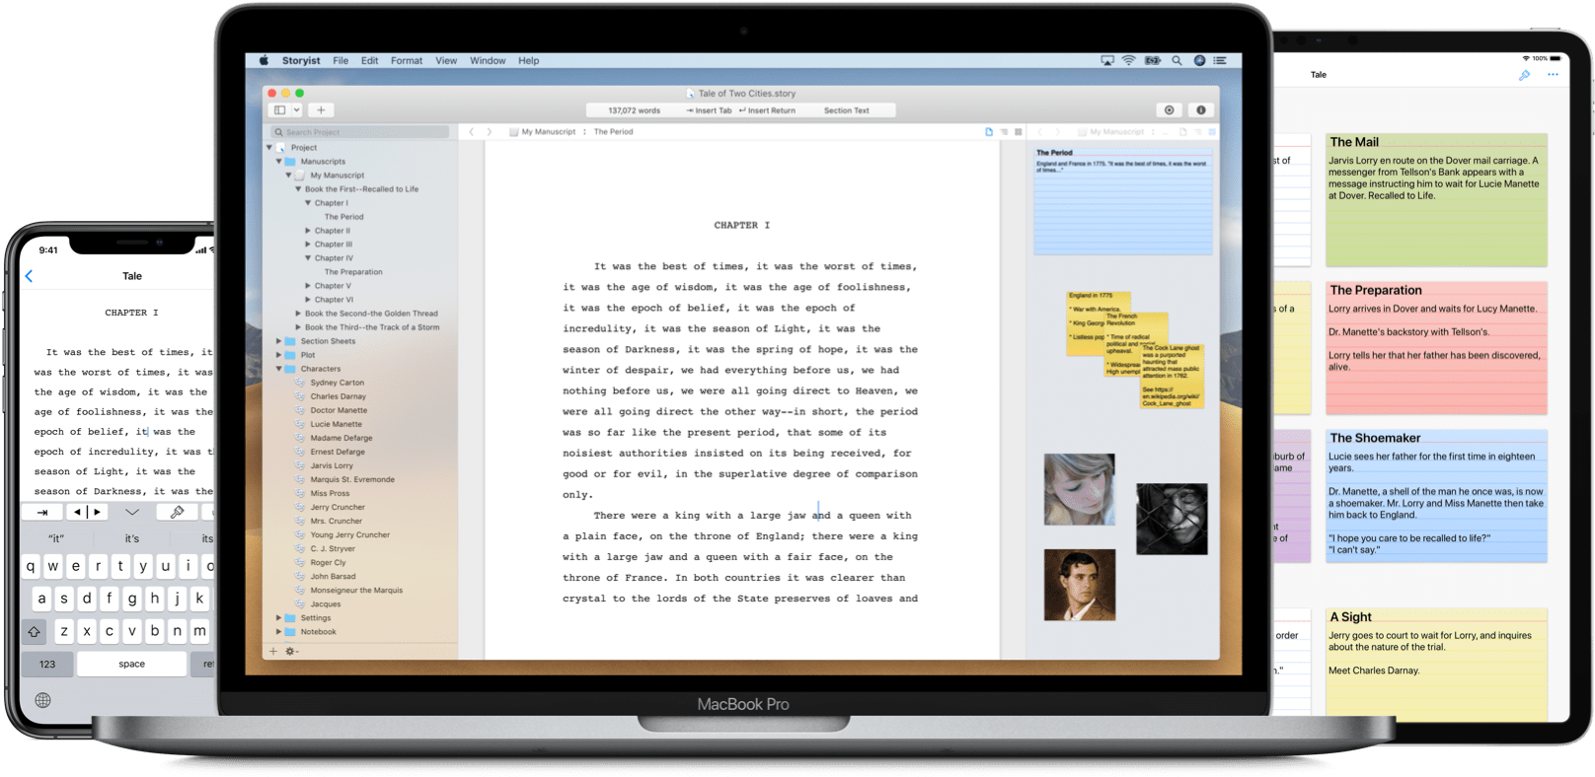Click the focus target icon in toolbar

(1170, 110)
